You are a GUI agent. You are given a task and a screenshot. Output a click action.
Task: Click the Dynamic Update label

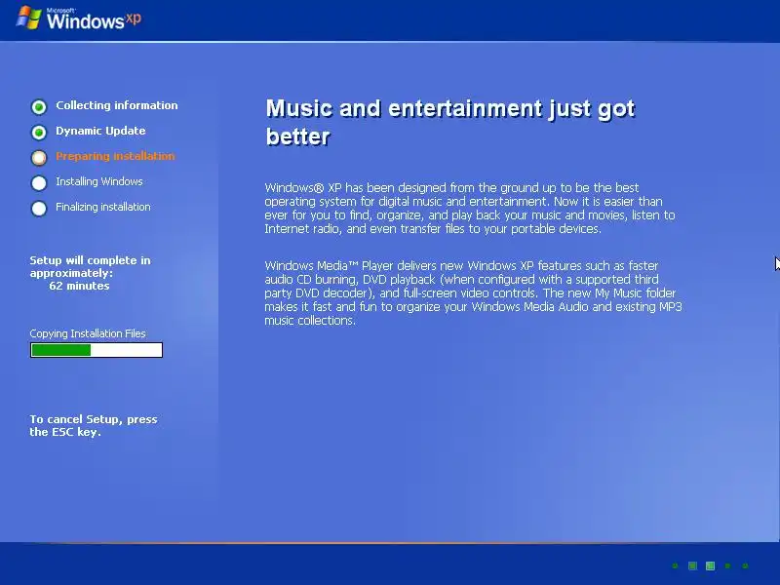pos(100,131)
